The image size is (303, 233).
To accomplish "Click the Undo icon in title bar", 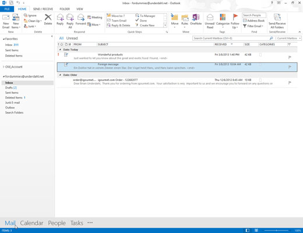I will click(x=18, y=3).
